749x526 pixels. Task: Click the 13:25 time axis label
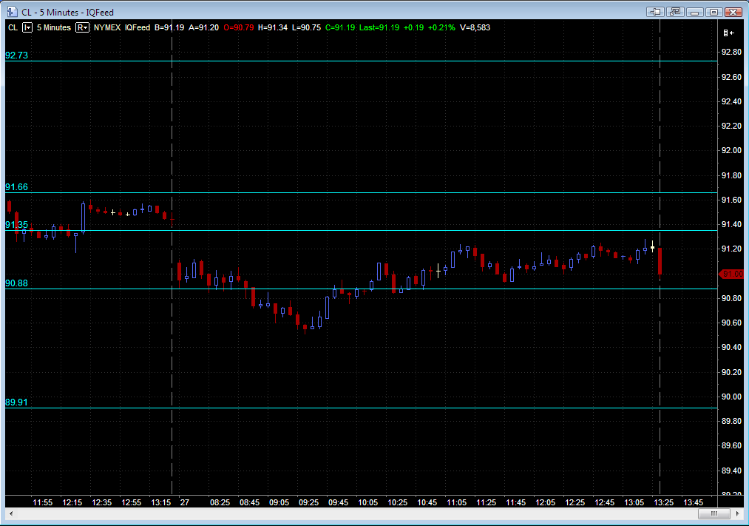tap(664, 502)
